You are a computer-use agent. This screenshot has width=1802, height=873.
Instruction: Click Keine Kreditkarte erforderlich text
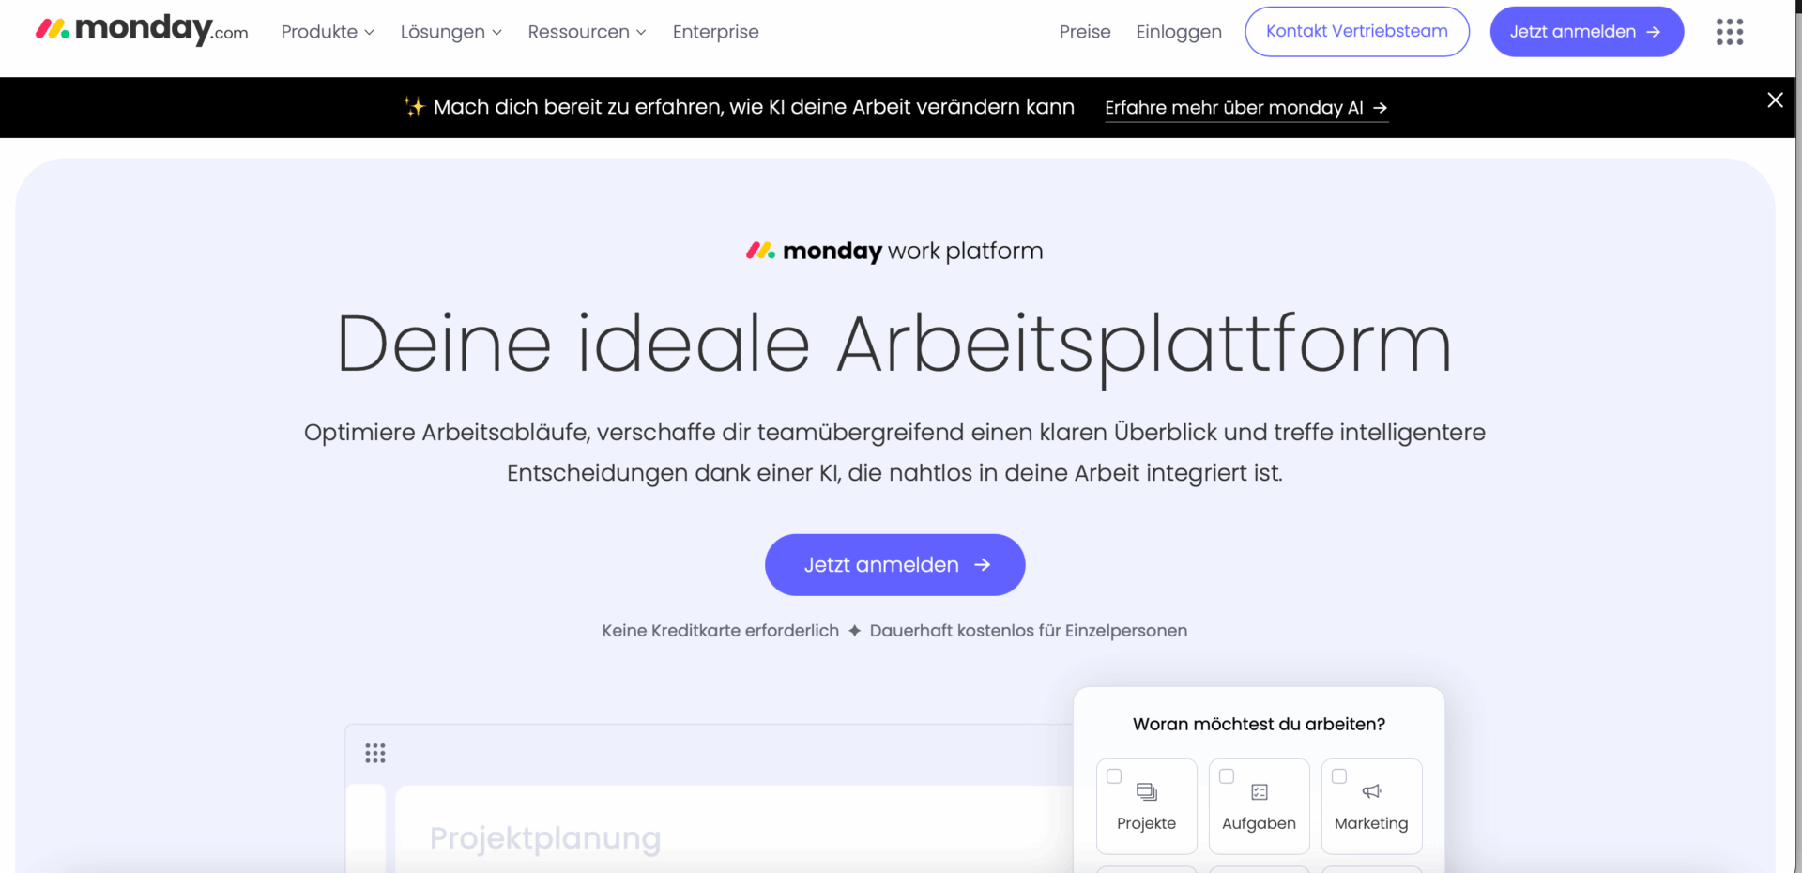click(720, 631)
